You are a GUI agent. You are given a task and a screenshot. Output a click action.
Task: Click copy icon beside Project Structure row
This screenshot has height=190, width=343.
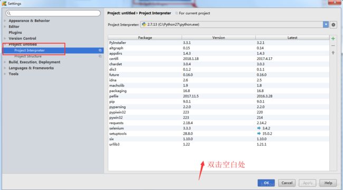coord(100,56)
